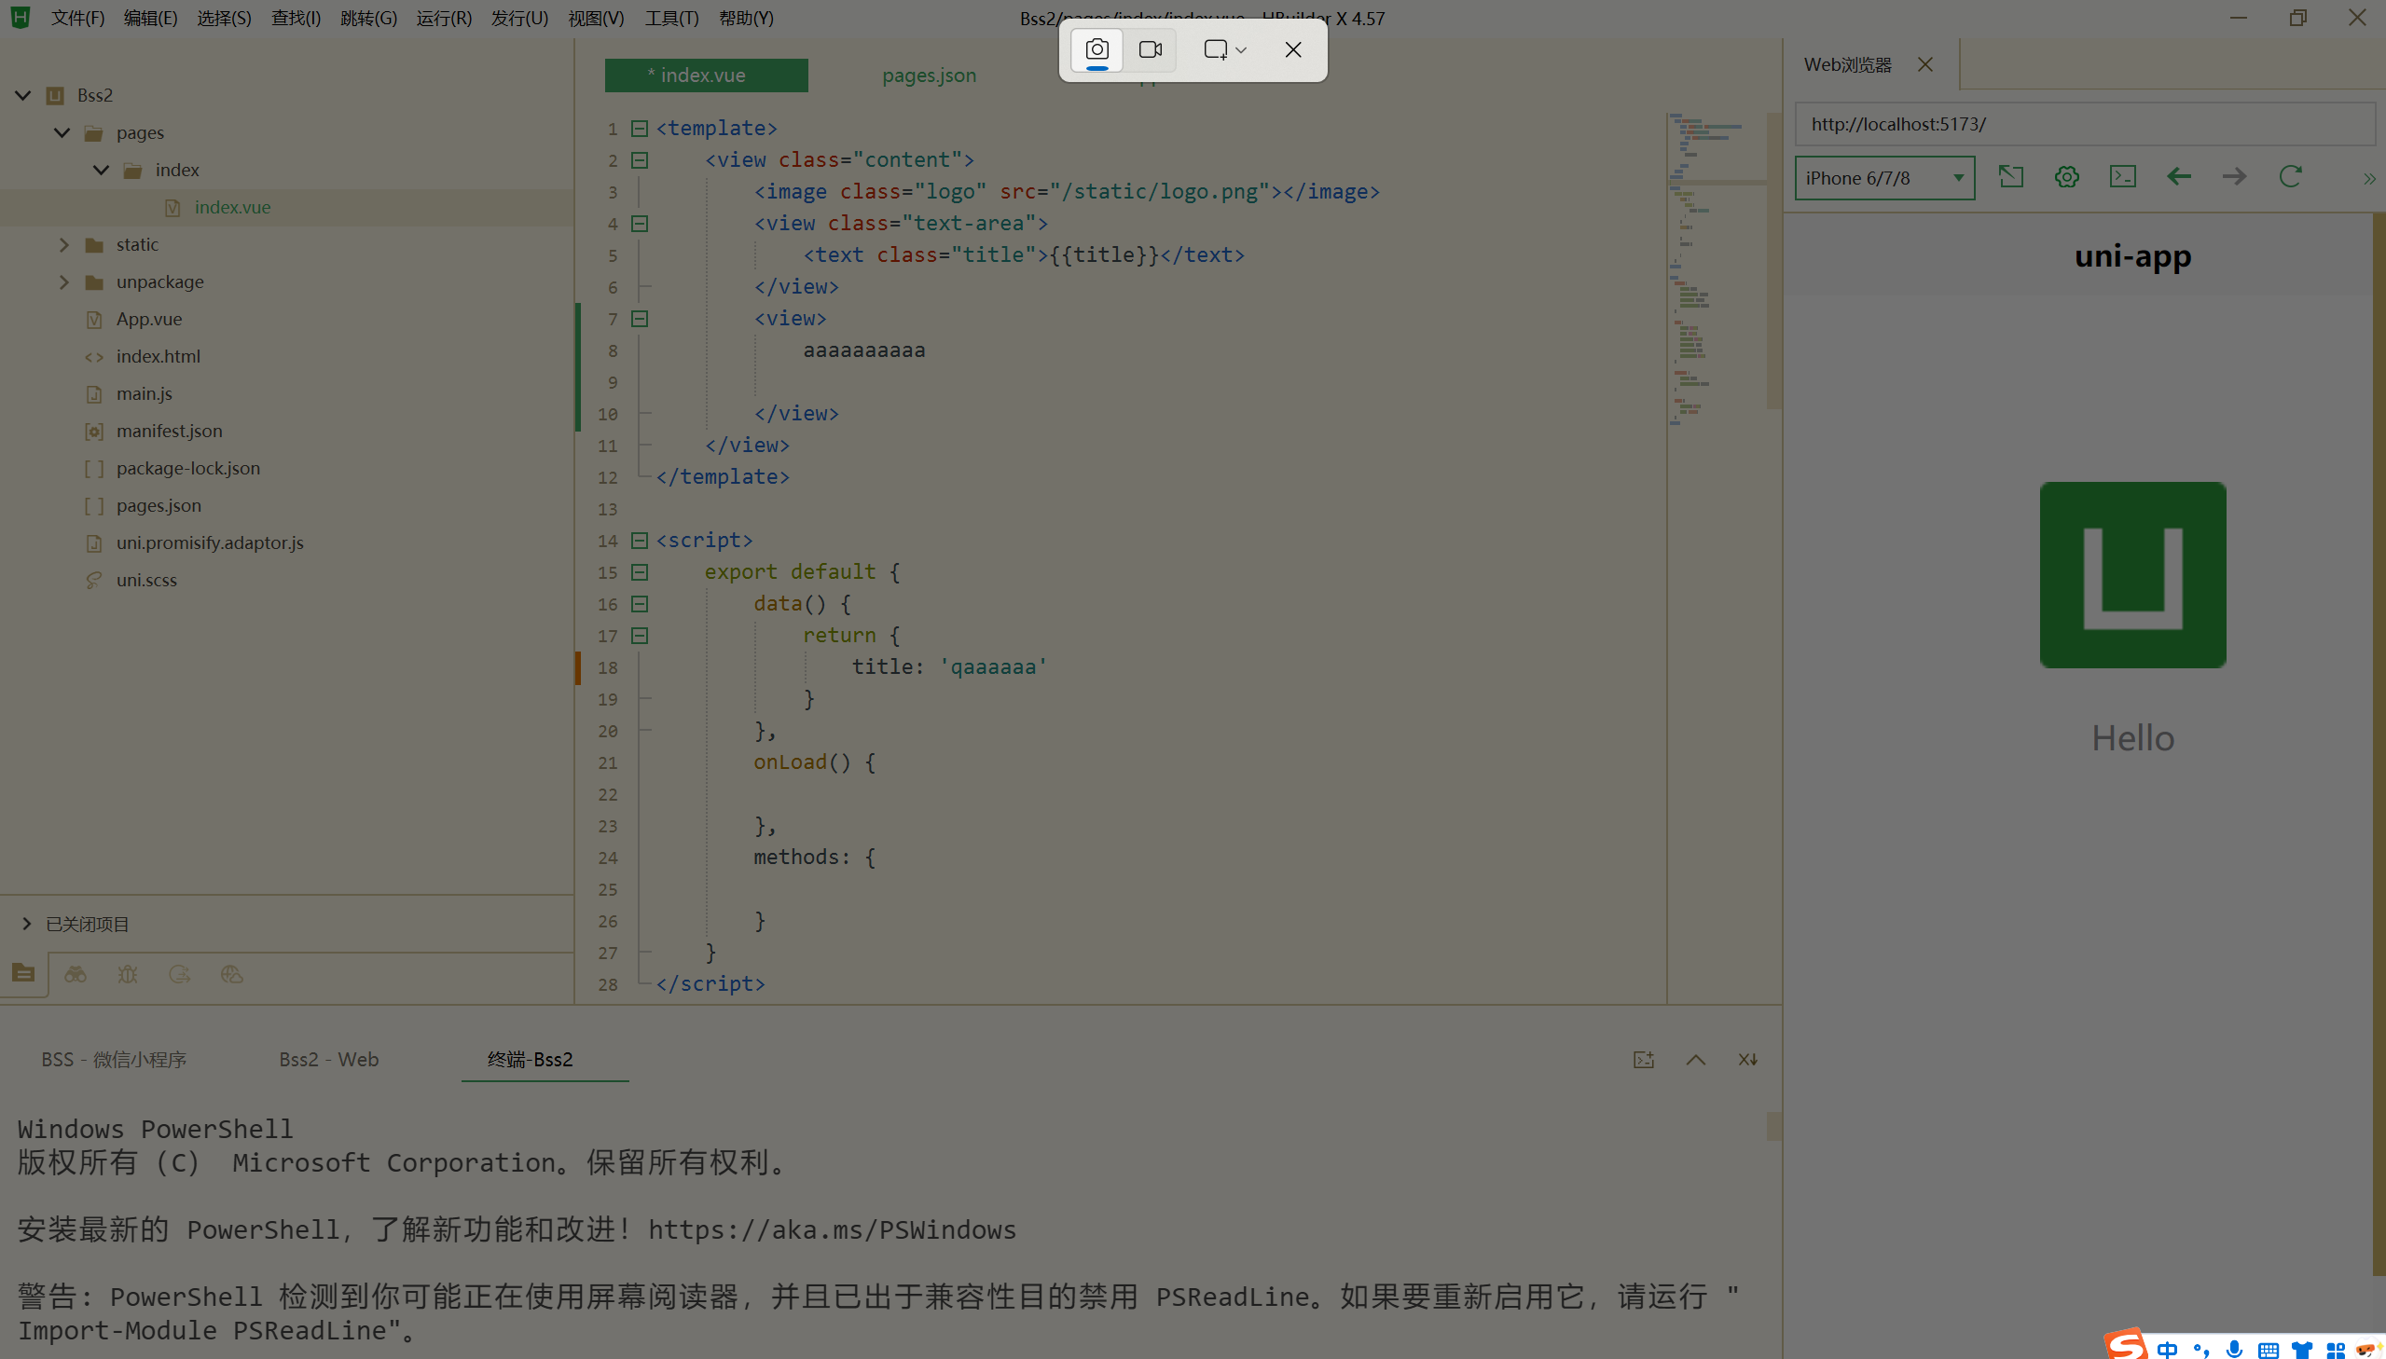
Task: Fold the data() function on line 16
Action: click(x=640, y=604)
